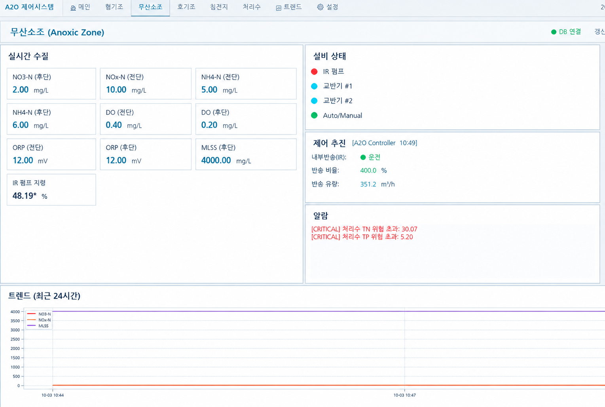This screenshot has width=605, height=407.
Task: Click the red IR 펌프 status indicator
Action: coord(314,72)
